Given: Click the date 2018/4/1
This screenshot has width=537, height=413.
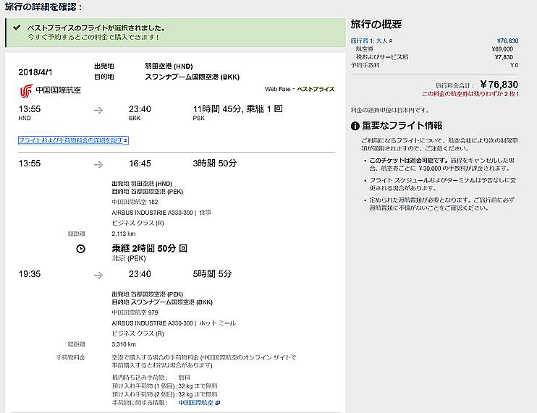Looking at the screenshot, I should click(x=35, y=72).
